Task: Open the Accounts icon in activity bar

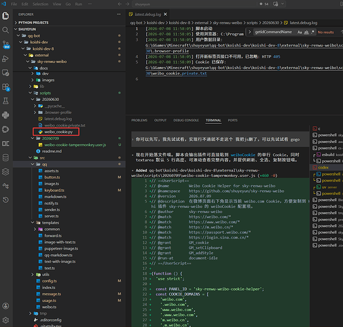Action: coord(5,306)
